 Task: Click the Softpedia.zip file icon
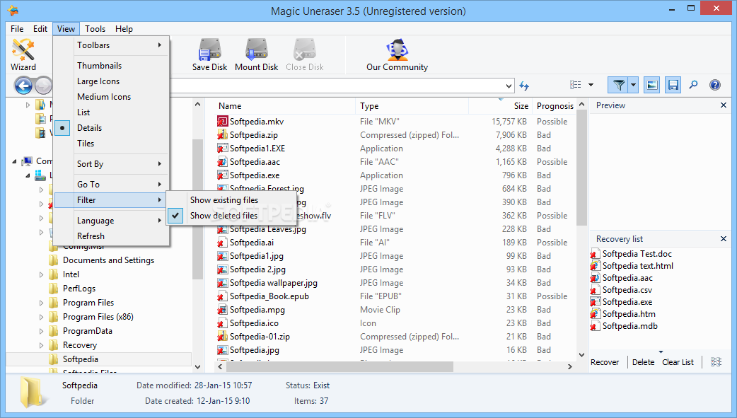click(x=222, y=135)
